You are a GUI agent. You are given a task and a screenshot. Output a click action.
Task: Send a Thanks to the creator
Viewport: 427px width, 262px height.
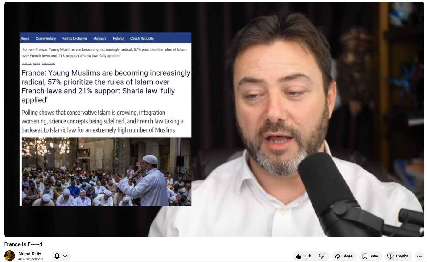[x=398, y=256]
